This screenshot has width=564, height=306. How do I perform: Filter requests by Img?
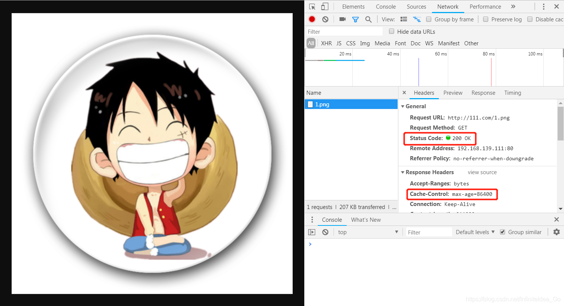(x=365, y=43)
